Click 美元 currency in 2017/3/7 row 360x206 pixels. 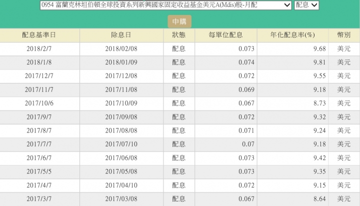coord(344,198)
